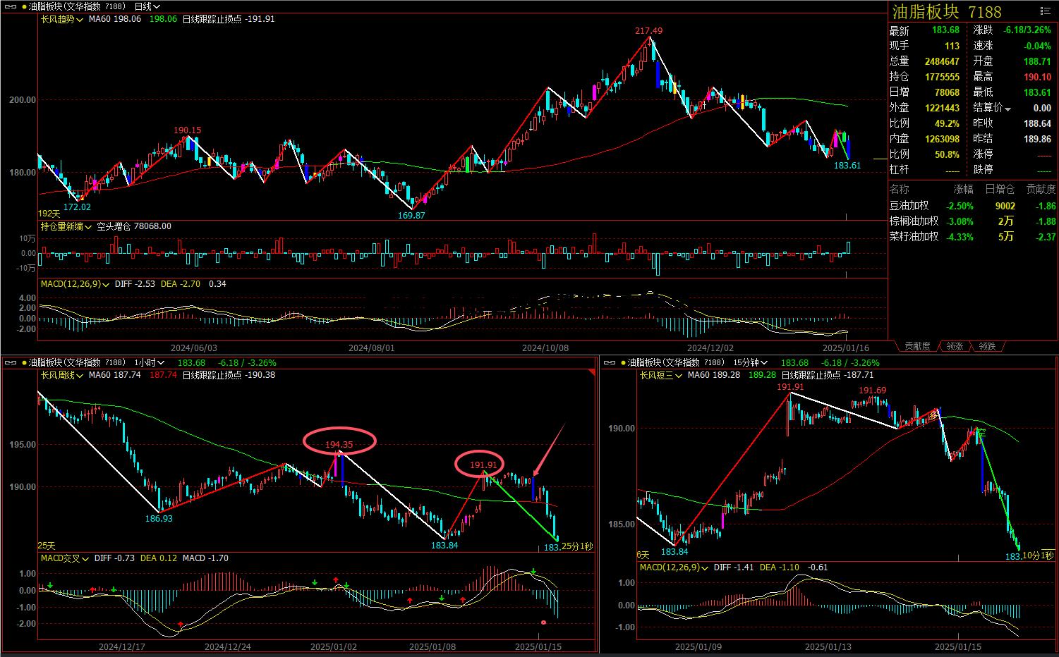Switch to the 领跌 tab
This screenshot has height=657, width=1059.
click(987, 346)
